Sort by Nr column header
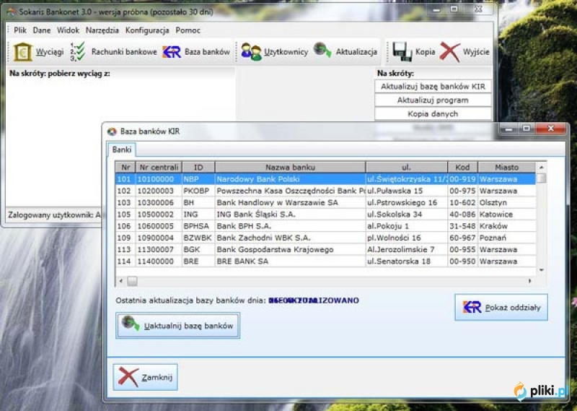Screen dimensions: 577x411 [125, 167]
